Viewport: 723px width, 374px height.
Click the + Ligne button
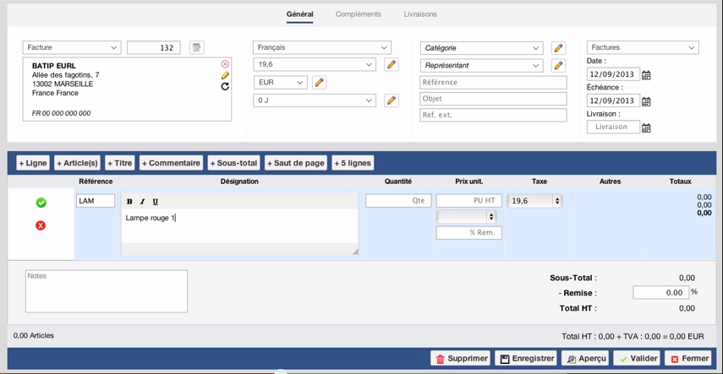point(33,163)
